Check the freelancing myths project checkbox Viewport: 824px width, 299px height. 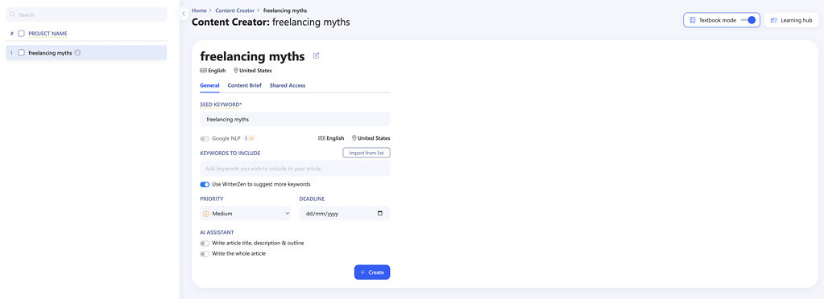tap(21, 52)
